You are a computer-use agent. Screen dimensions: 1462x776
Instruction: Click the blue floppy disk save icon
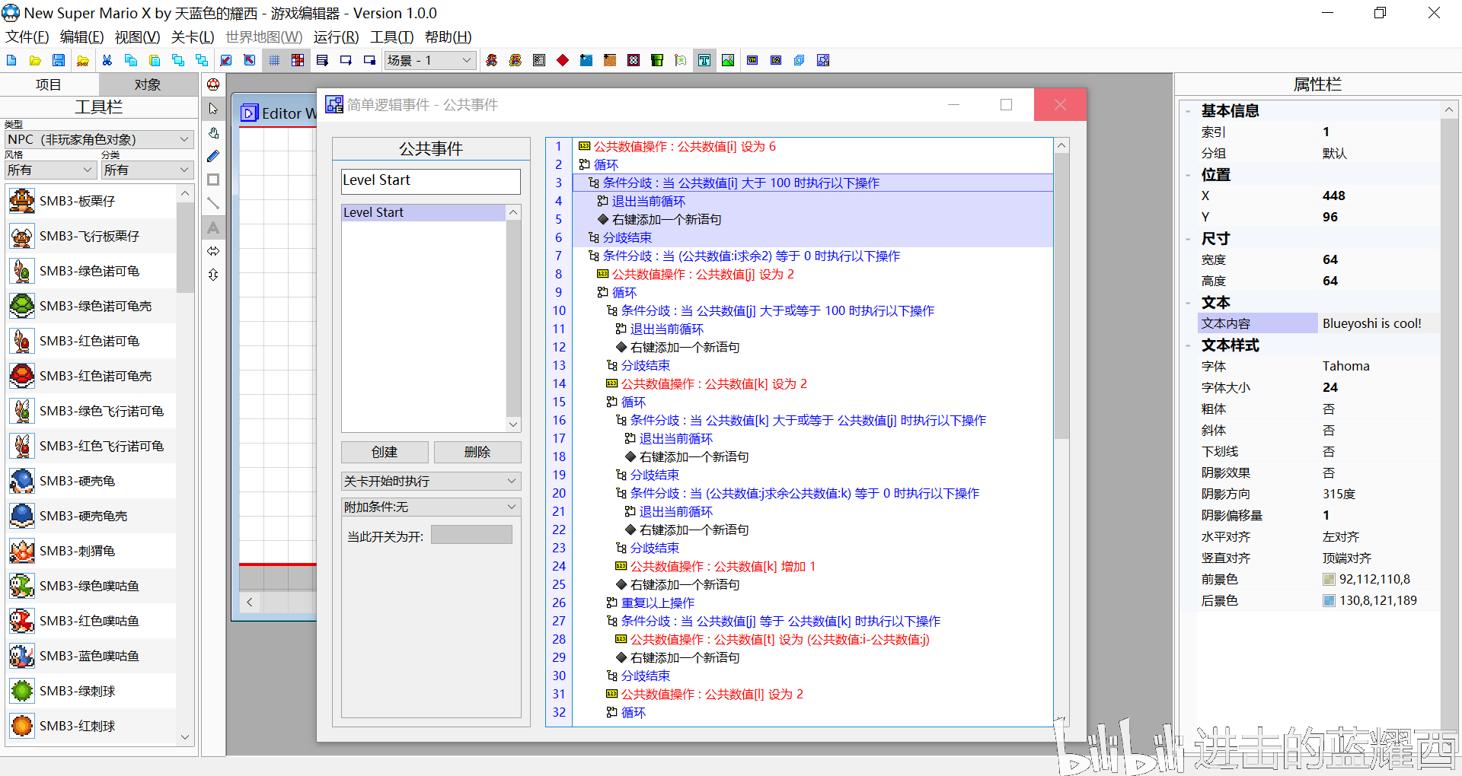[x=59, y=60]
